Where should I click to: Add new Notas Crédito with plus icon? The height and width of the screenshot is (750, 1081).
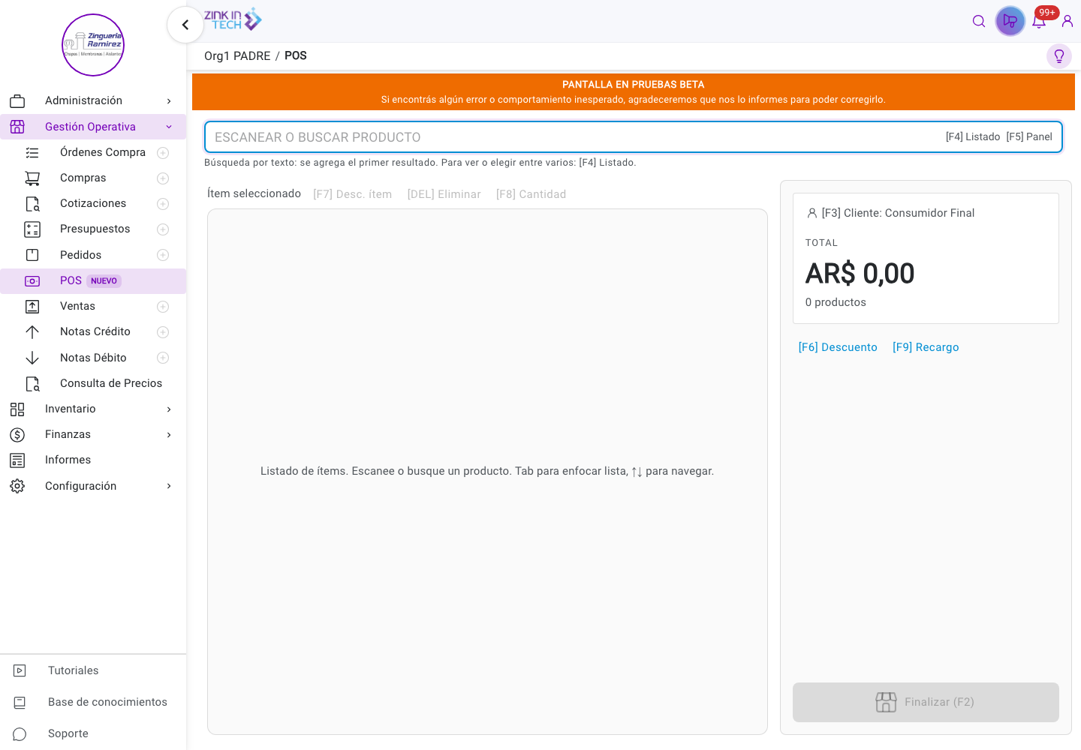coord(163,332)
